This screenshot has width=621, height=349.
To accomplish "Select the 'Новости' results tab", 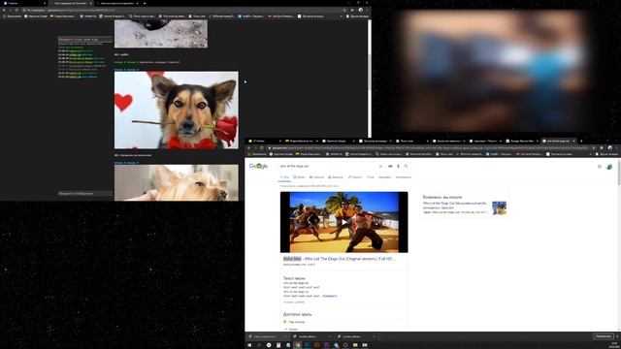I will pos(316,177).
